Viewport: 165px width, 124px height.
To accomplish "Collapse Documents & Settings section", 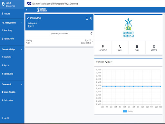I will click(22, 49).
